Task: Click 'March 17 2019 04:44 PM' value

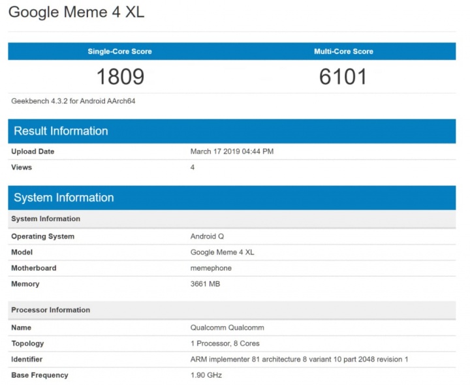Action: point(232,151)
